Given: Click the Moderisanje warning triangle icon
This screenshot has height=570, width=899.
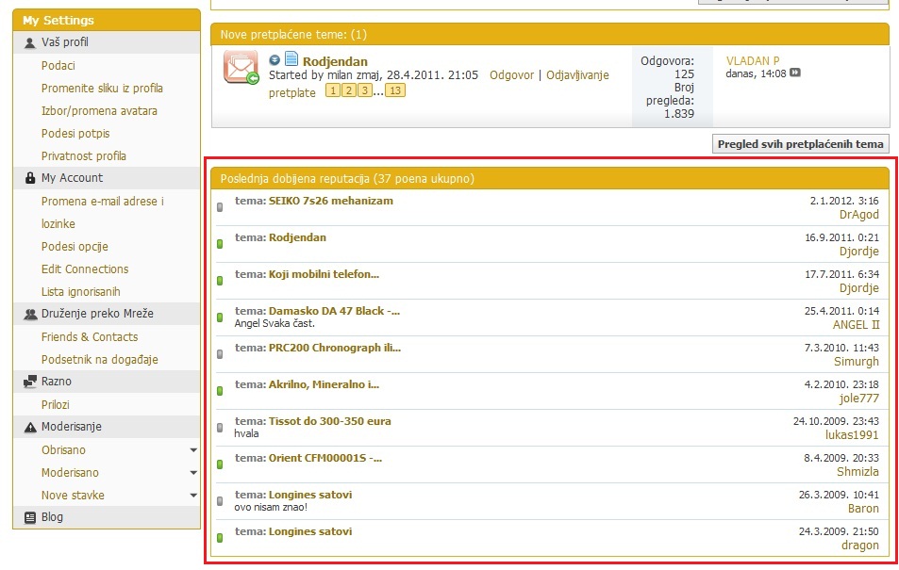Looking at the screenshot, I should pyautogui.click(x=30, y=427).
